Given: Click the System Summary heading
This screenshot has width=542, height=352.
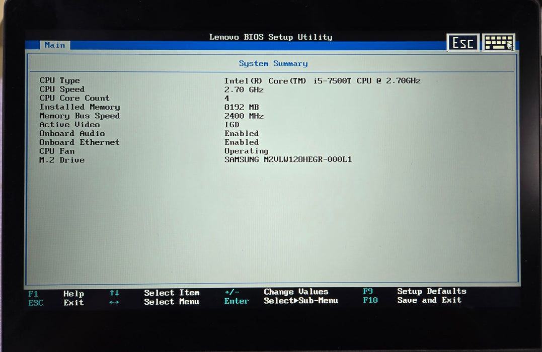Looking at the screenshot, I should click(x=273, y=63).
